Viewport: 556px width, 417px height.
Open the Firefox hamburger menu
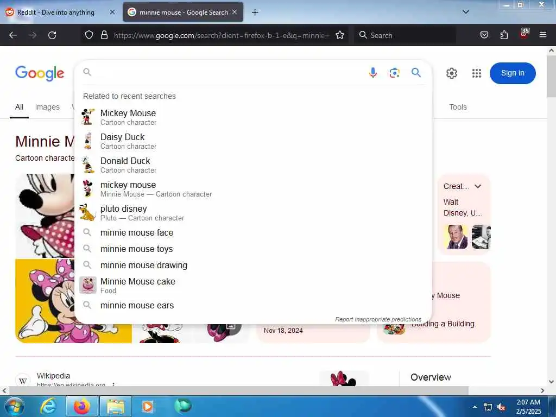click(x=542, y=35)
